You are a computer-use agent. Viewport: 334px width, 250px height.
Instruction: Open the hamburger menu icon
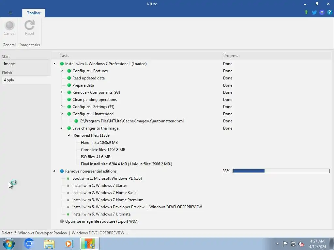[10, 13]
